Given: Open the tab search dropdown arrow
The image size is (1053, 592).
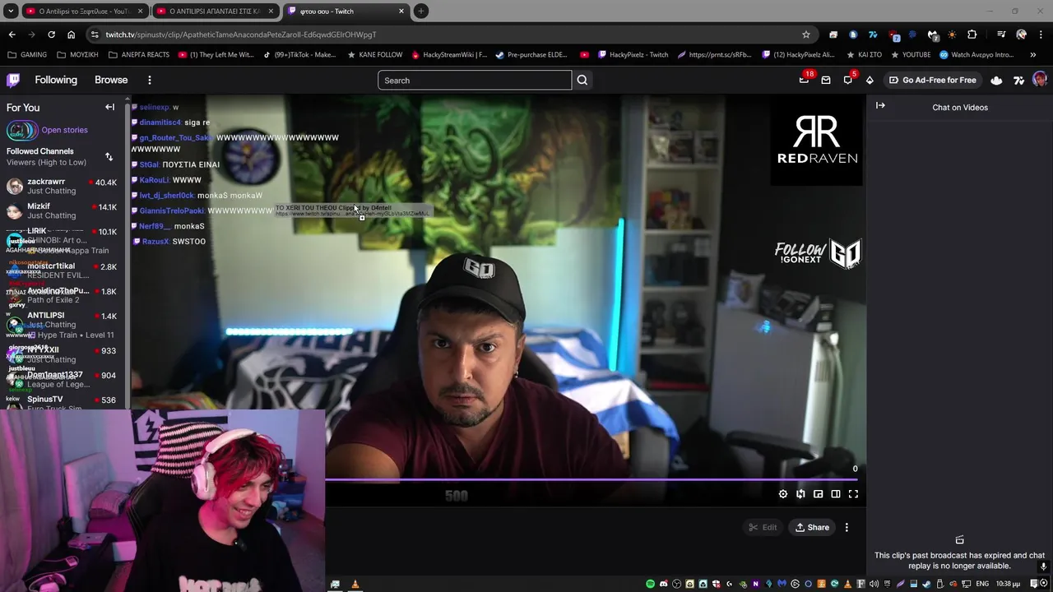Looking at the screenshot, I should (x=11, y=11).
